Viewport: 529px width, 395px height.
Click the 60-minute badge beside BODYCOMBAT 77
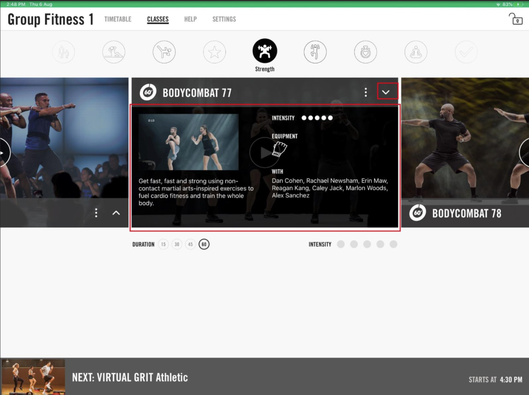(x=148, y=92)
